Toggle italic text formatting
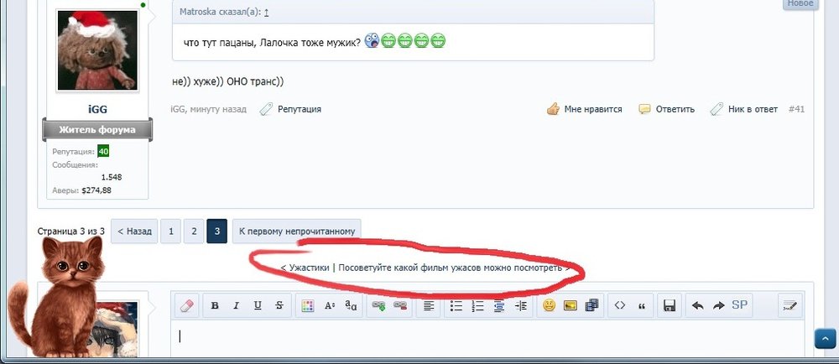The height and width of the screenshot is (364, 839). pyautogui.click(x=236, y=305)
